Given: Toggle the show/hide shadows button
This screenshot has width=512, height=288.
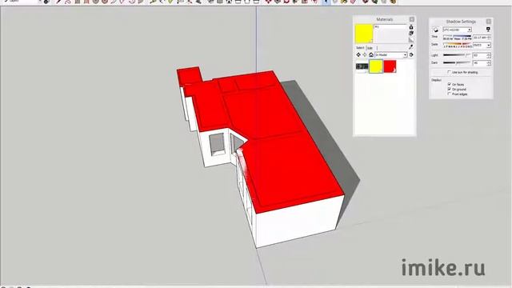Looking at the screenshot, I should [435, 30].
